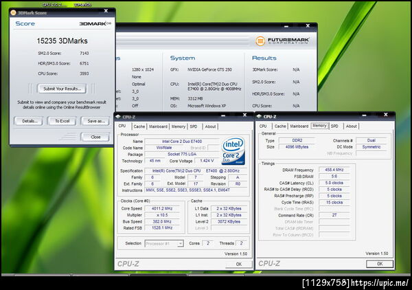
Task: Switch to CPU tab in left CPU-Z
Action: [122, 126]
